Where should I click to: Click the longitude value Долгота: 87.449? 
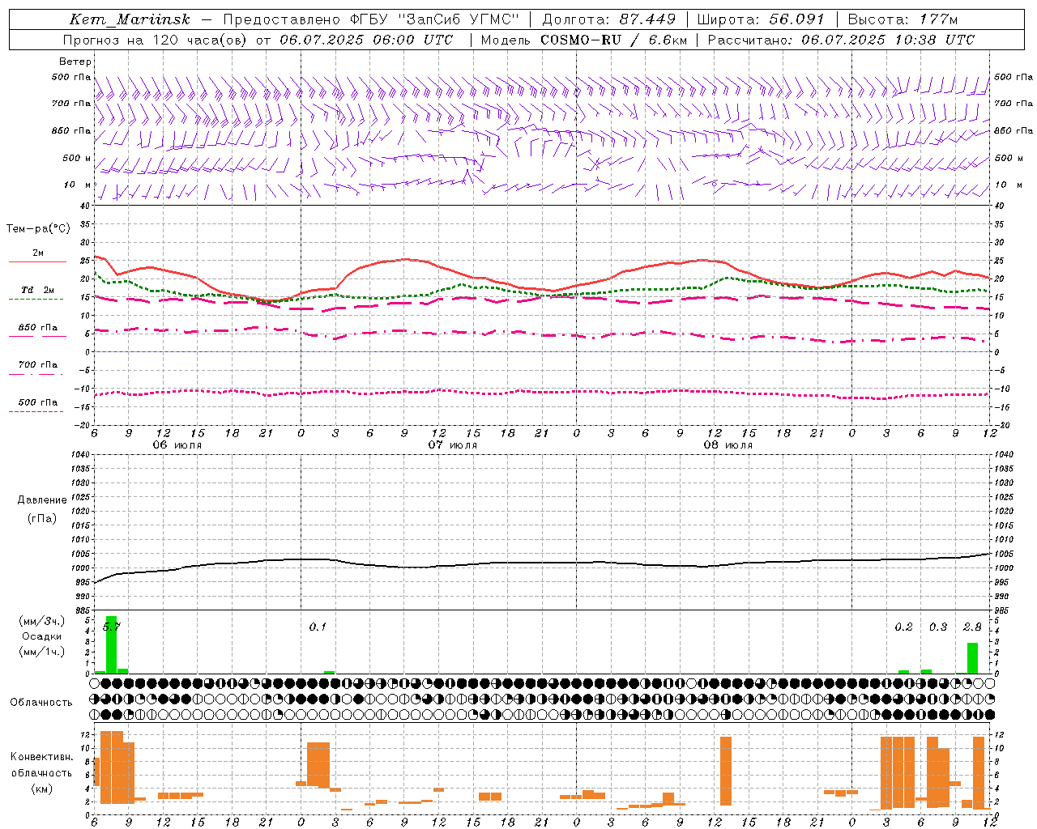[x=609, y=19]
